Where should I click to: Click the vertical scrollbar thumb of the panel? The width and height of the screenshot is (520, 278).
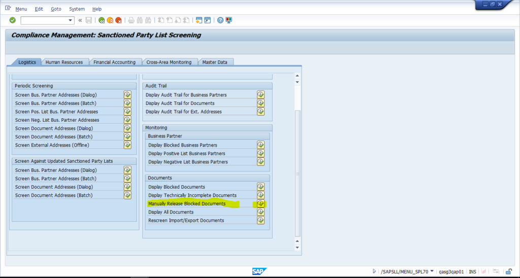point(297,172)
